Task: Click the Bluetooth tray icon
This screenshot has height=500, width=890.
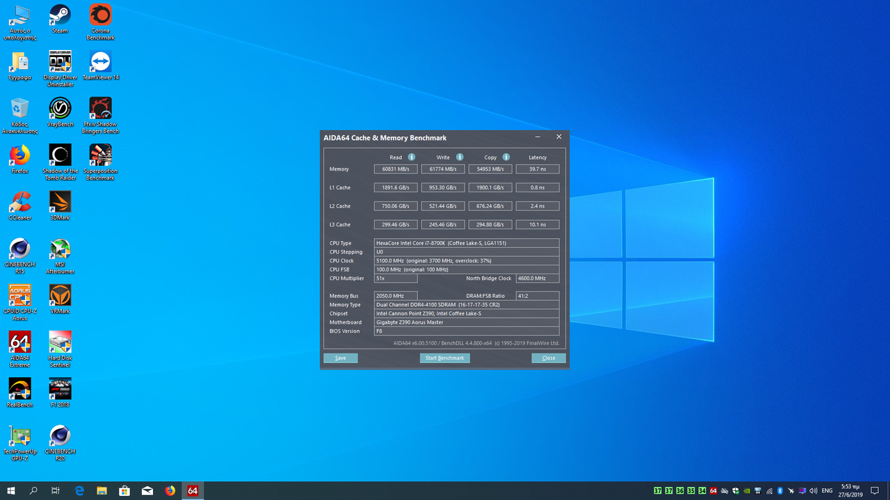Action: point(780,491)
